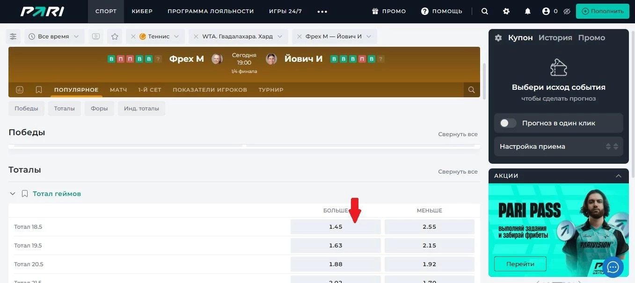Open site search in the top navigation bar
635x283 pixels.
tap(485, 11)
